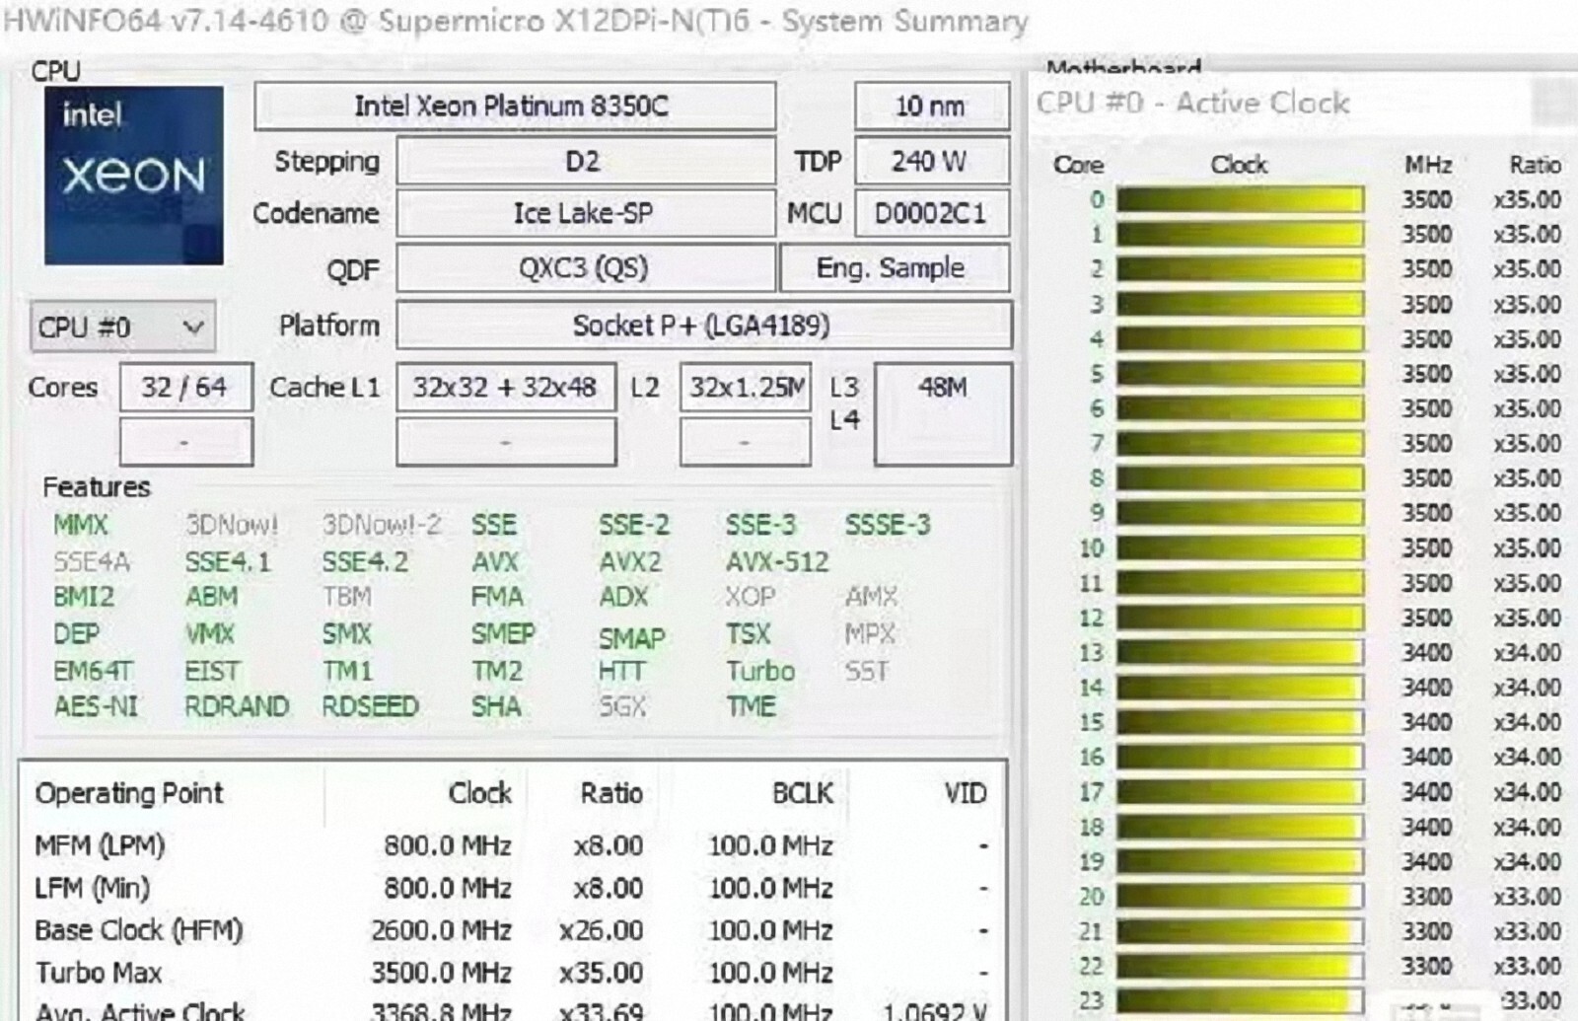Click the SSE4A feature label
This screenshot has width=1578, height=1021.
click(92, 562)
